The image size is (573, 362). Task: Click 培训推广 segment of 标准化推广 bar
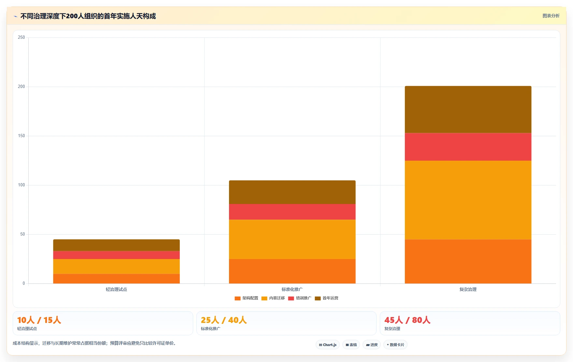point(292,212)
